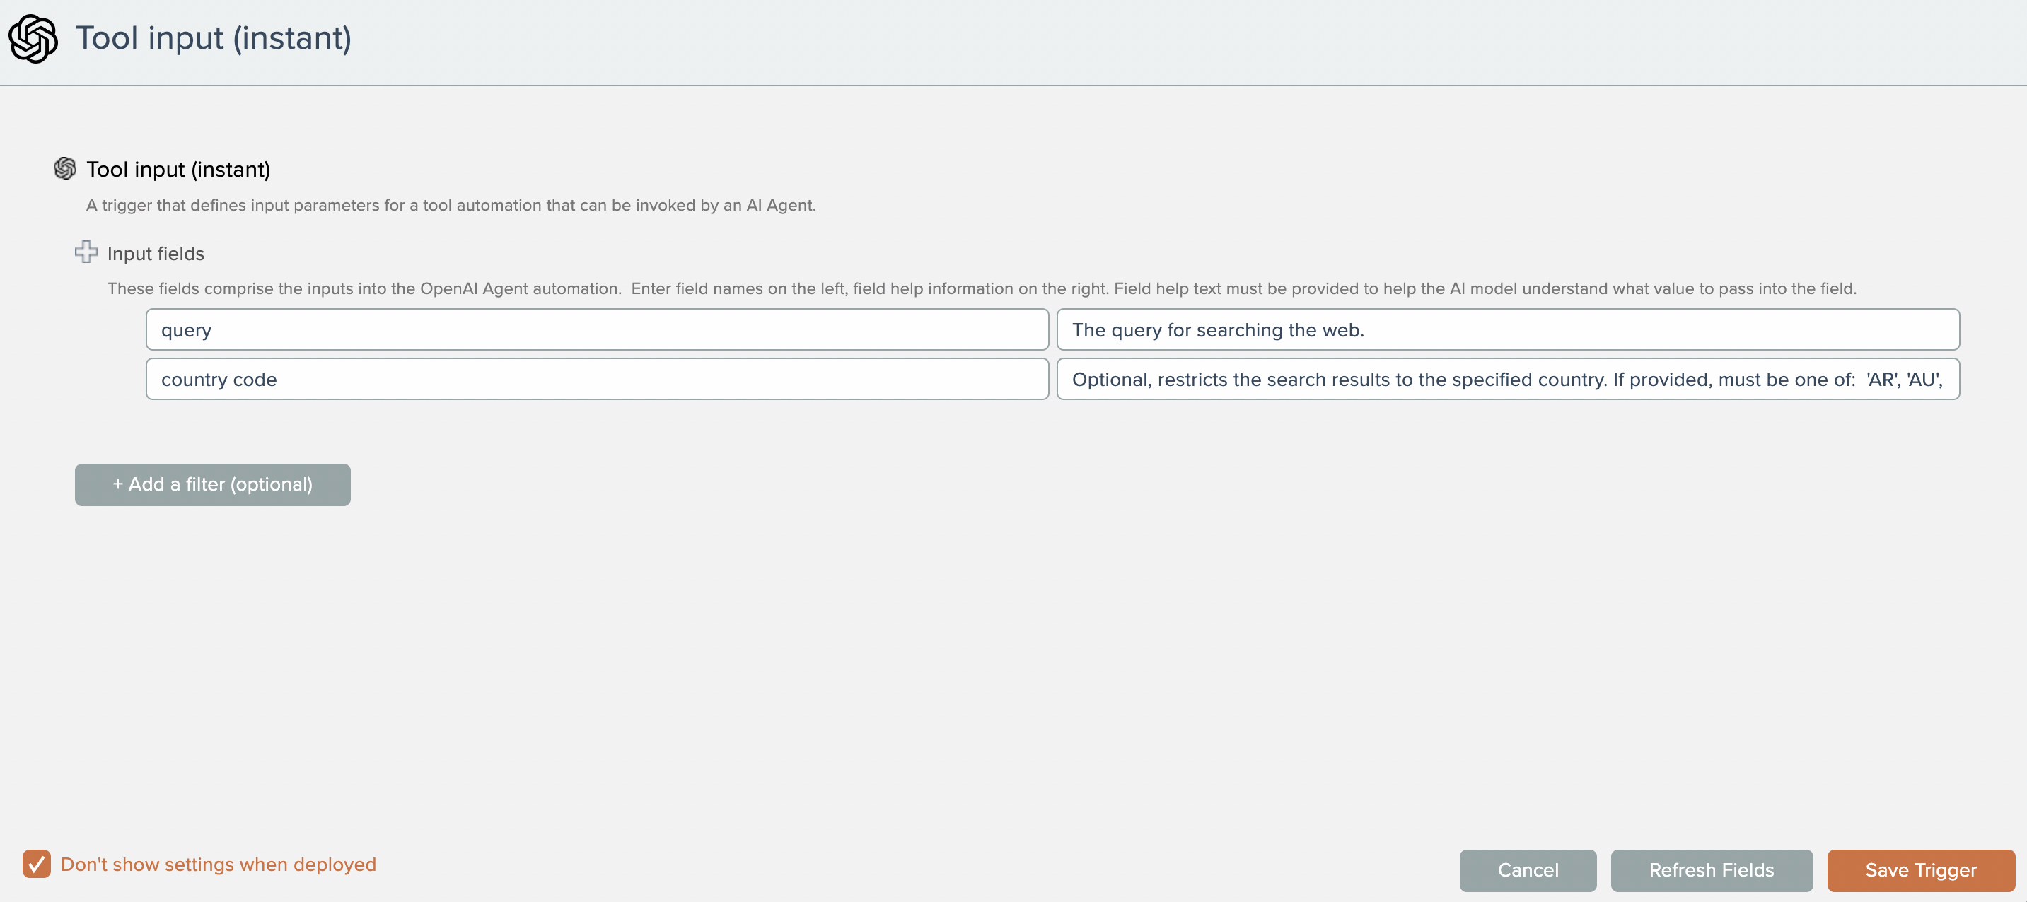This screenshot has height=902, width=2027.
Task: Click empty area right of query field name text
Action: (x=629, y=329)
